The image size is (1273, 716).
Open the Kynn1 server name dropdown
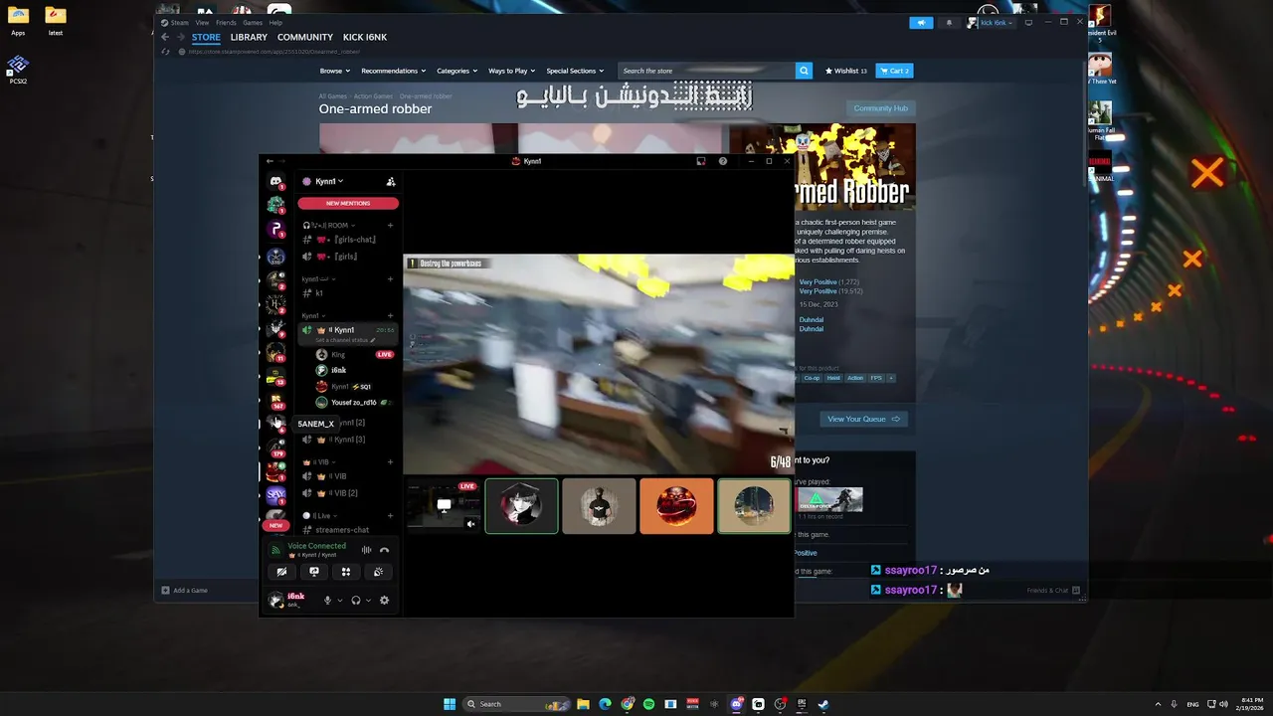pyautogui.click(x=329, y=181)
